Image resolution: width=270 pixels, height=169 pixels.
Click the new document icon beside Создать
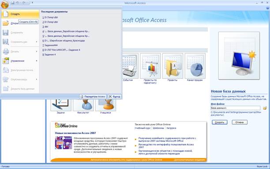(6, 14)
